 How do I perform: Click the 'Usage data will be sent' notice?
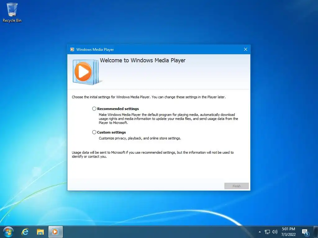[153, 154]
